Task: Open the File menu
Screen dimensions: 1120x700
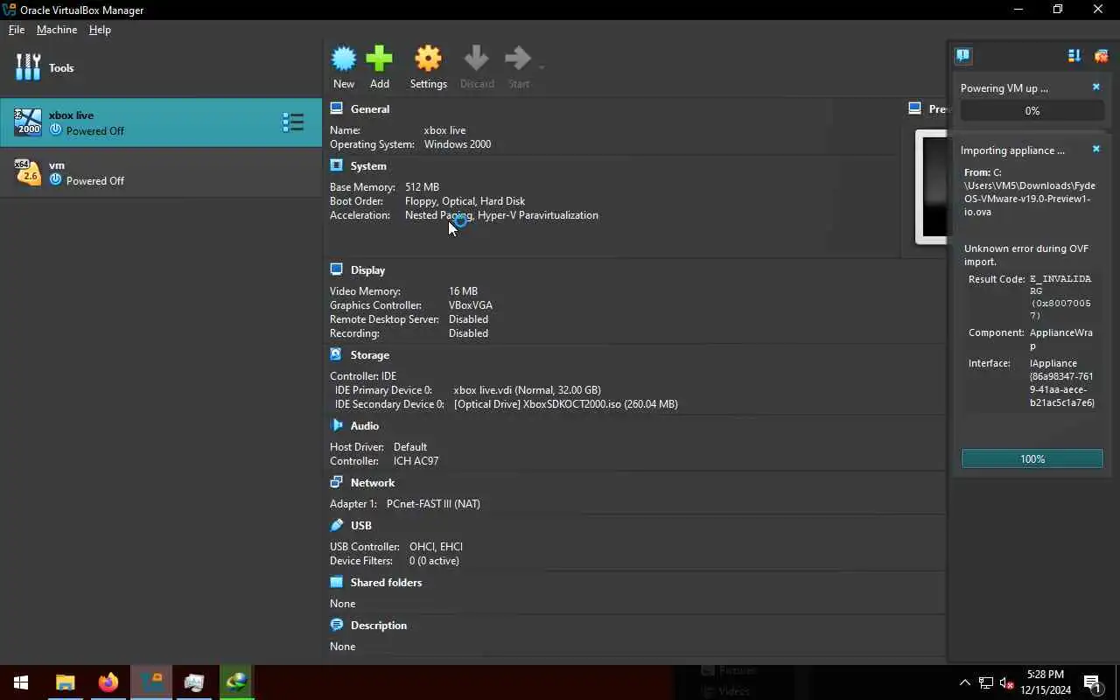Action: [x=17, y=30]
